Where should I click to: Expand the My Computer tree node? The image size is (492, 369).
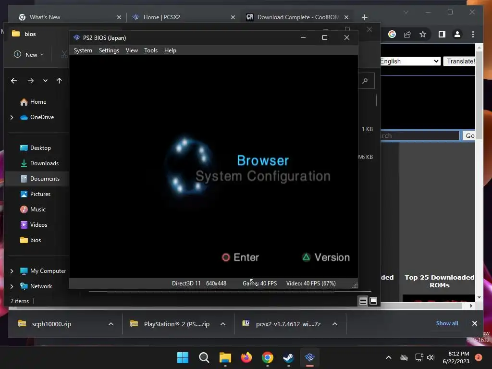[x=12, y=271]
